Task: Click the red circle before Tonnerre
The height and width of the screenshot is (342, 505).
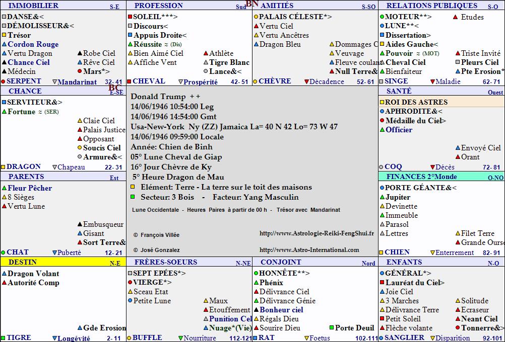Action: pos(458,328)
